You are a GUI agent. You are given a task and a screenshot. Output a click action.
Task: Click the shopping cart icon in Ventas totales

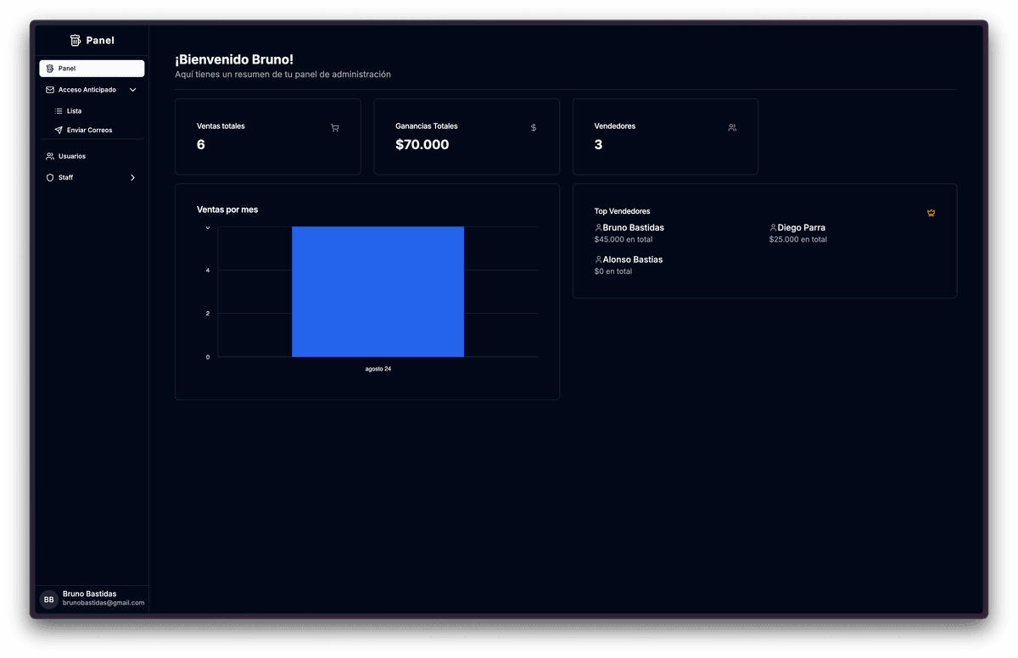tap(335, 128)
